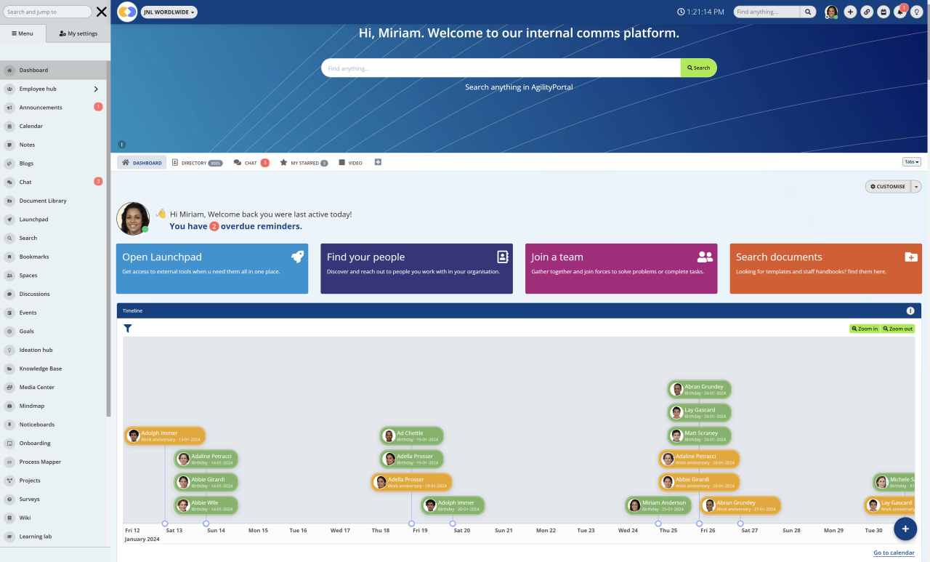This screenshot has height=562, width=930.
Task: Open the Ideation hub from the sidebar
Action: 36,350
